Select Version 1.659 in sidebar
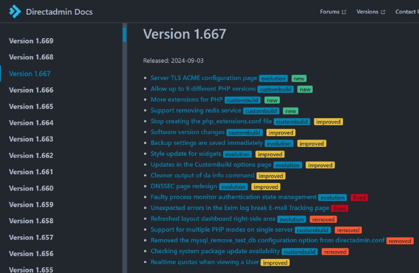 tap(31, 204)
